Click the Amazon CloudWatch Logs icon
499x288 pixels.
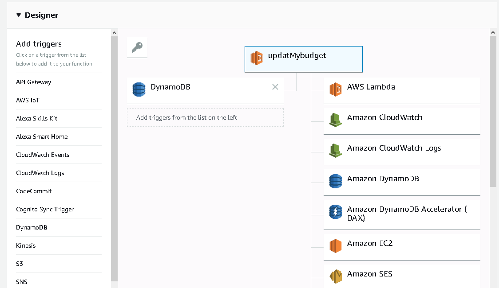click(336, 151)
